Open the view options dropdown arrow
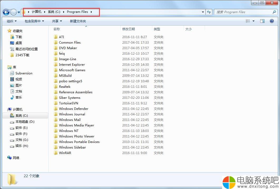This screenshot has width=280, height=189. tap(253, 21)
